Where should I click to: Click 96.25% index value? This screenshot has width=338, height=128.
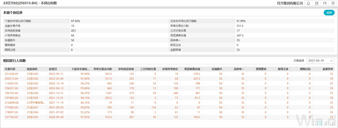(85, 93)
